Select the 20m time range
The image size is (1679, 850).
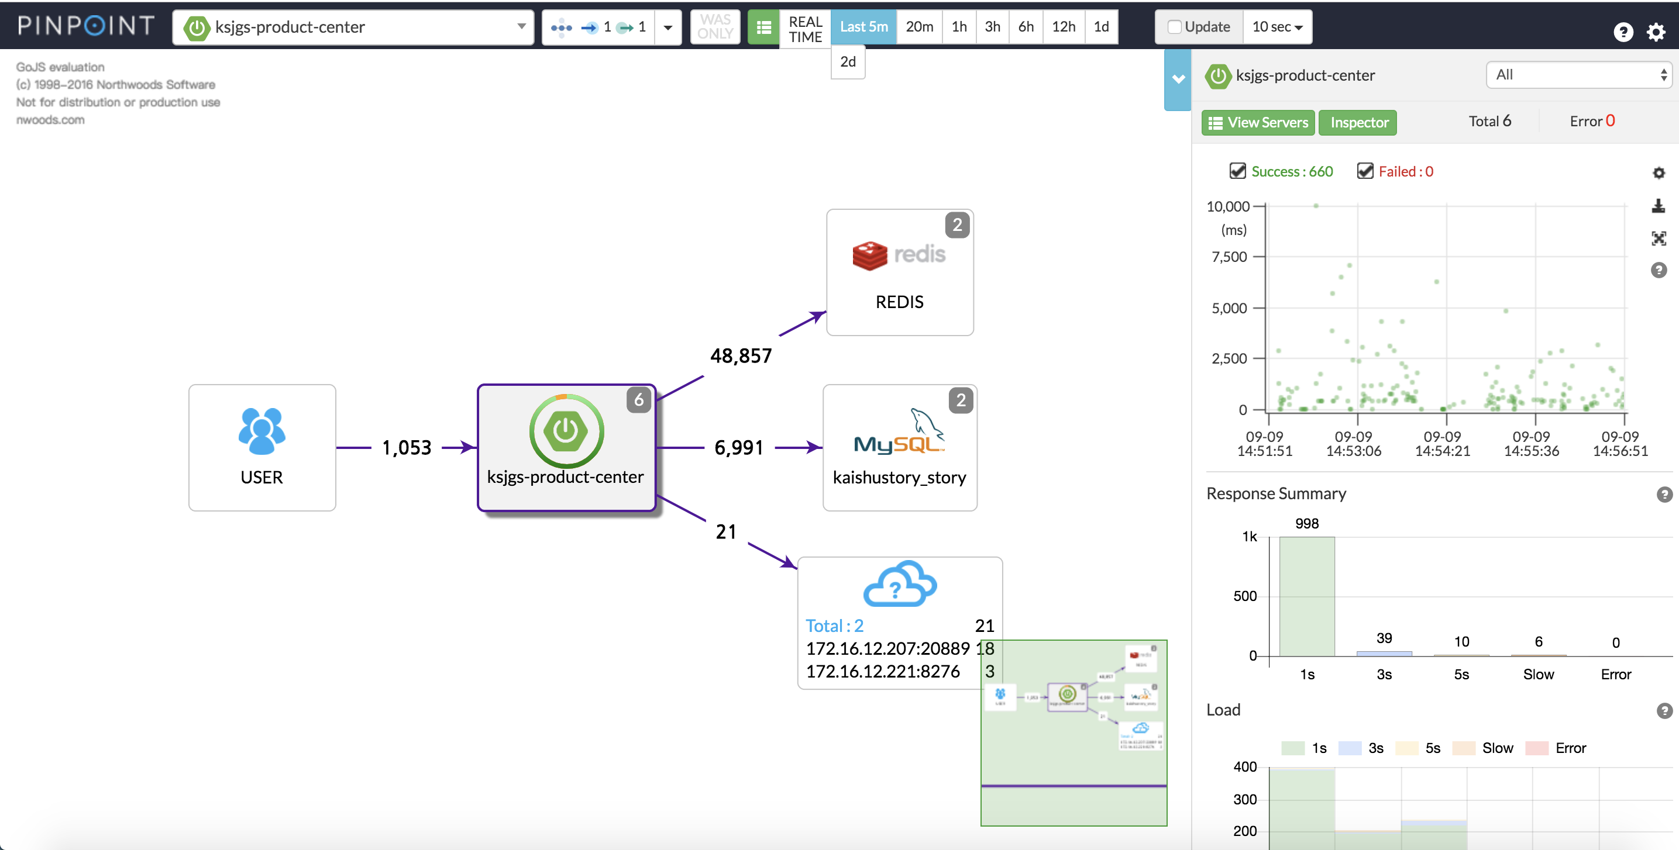(919, 27)
